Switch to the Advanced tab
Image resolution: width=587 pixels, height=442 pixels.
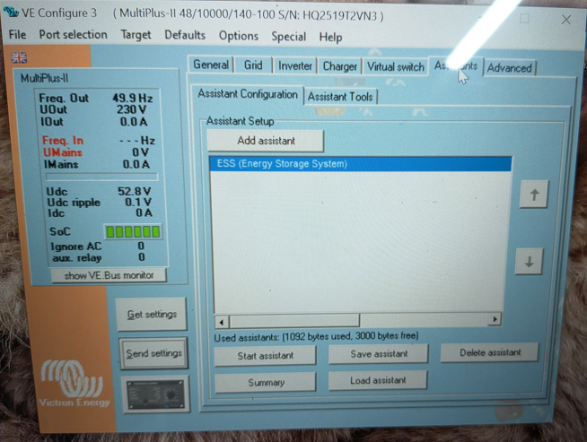510,68
